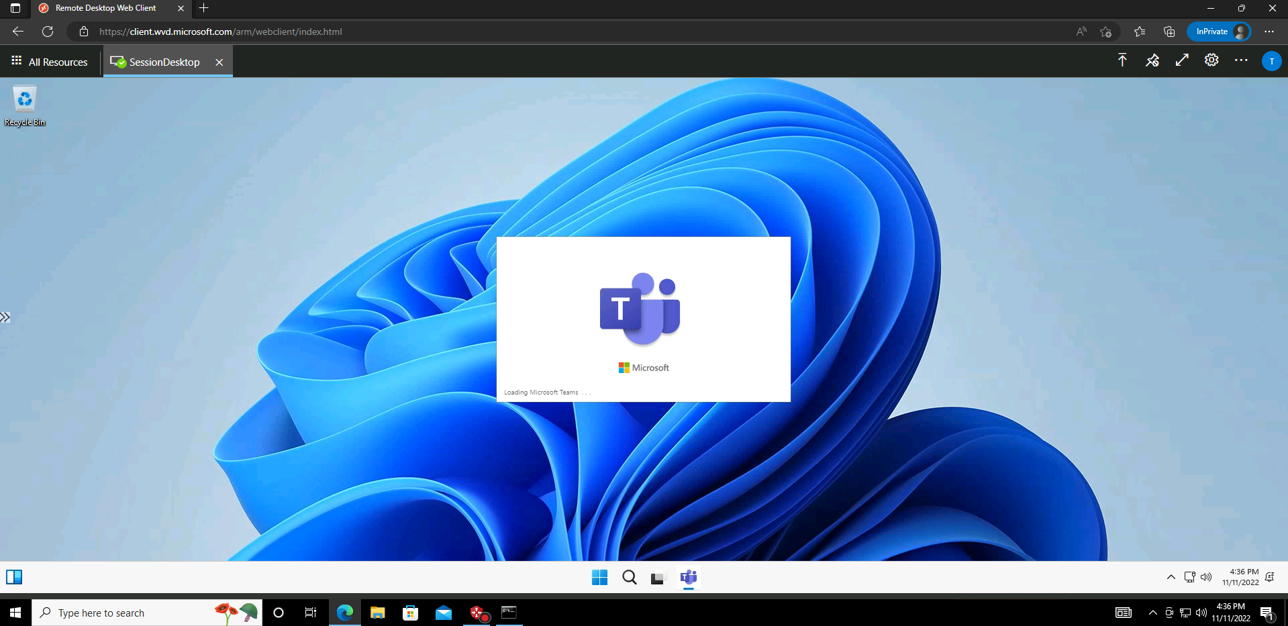Viewport: 1288px width, 626px height.
Task: Open Task View on the remote taskbar
Action: 658,578
